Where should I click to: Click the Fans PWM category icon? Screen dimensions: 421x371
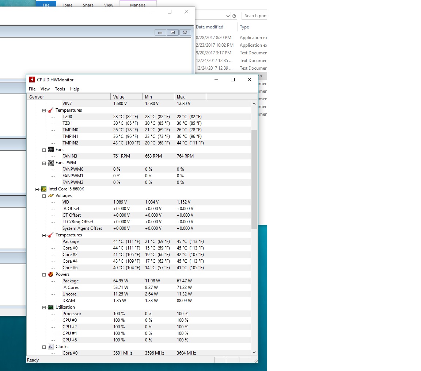(51, 163)
